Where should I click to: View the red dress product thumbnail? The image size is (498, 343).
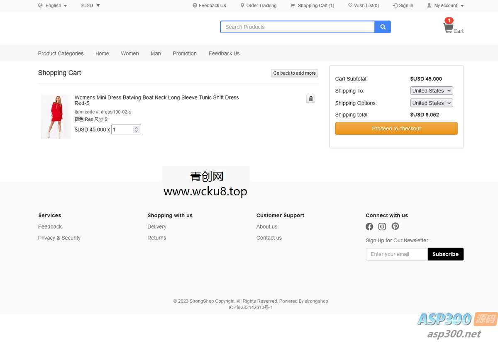pos(56,117)
